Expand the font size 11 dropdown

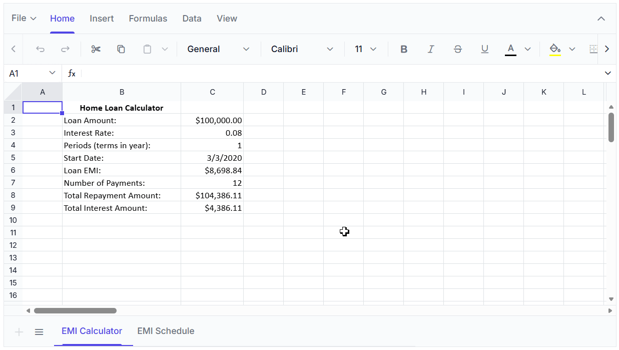coord(365,49)
